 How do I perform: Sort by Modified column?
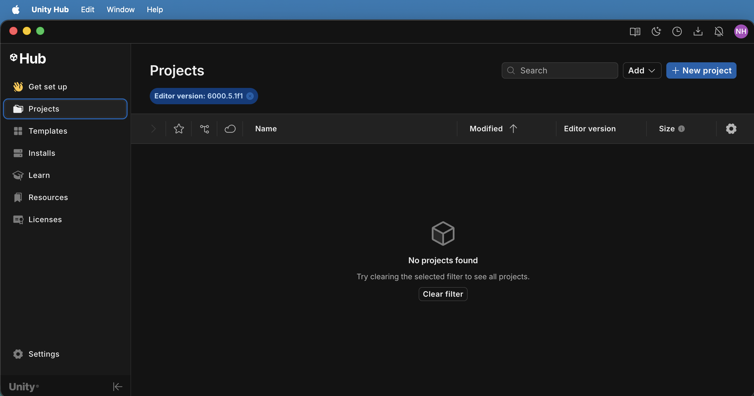pyautogui.click(x=486, y=129)
